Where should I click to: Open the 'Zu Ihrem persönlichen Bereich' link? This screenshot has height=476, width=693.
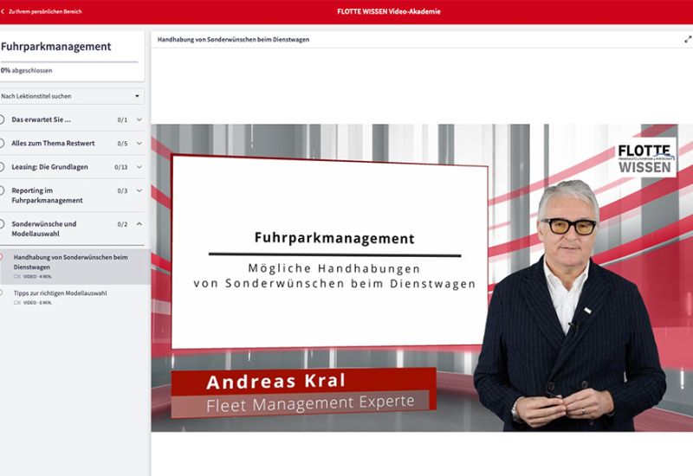pyautogui.click(x=45, y=11)
